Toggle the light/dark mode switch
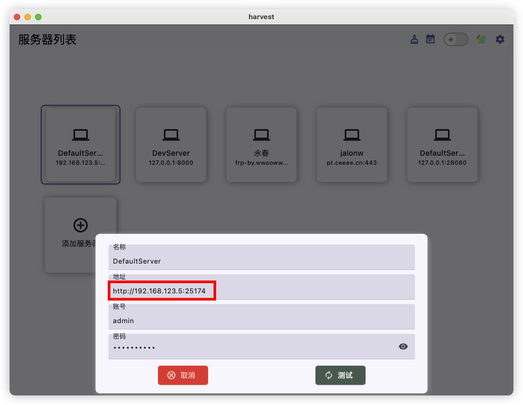The width and height of the screenshot is (523, 405). pos(455,39)
